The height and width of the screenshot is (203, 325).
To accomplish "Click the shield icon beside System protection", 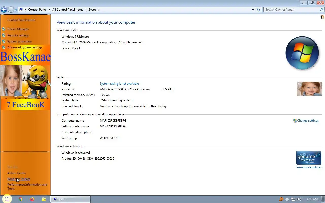I will tap(4, 41).
